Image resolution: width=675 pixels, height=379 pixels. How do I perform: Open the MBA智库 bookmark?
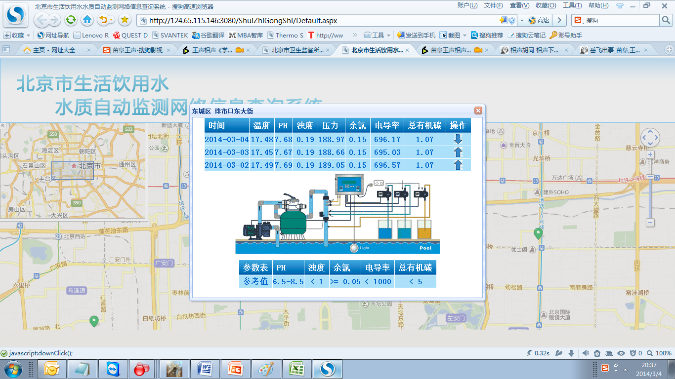246,36
